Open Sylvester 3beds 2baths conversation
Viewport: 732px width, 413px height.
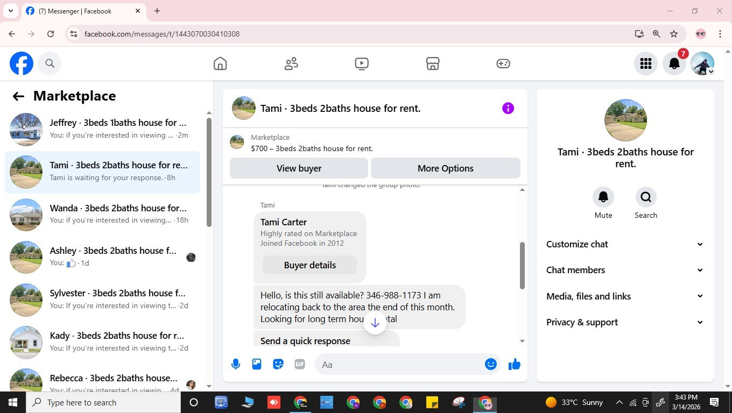pyautogui.click(x=102, y=300)
